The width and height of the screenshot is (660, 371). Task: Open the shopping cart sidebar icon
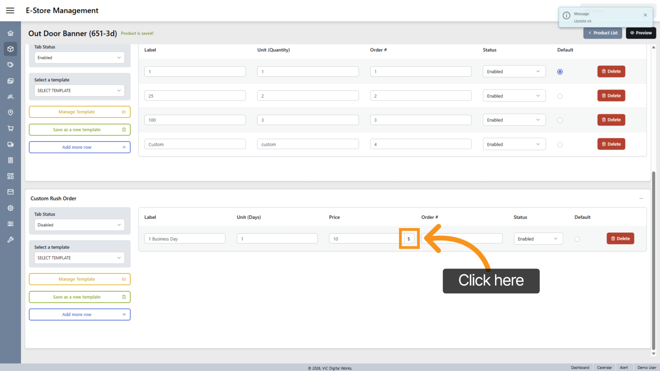click(x=11, y=128)
